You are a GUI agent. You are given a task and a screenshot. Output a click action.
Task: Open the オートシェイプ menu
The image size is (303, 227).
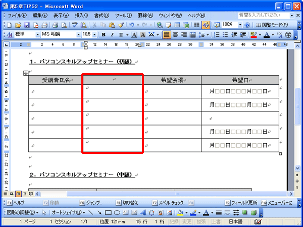click(68, 213)
